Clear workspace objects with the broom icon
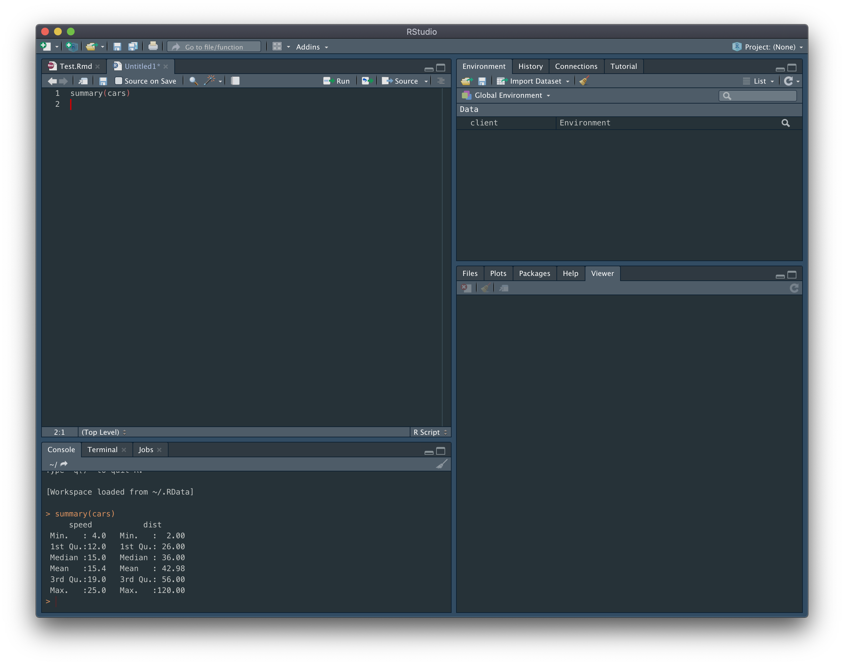The image size is (844, 665). (584, 81)
